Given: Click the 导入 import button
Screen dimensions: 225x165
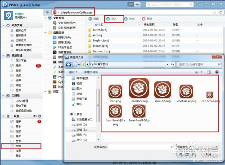Looking at the screenshot, I should pos(112,19).
